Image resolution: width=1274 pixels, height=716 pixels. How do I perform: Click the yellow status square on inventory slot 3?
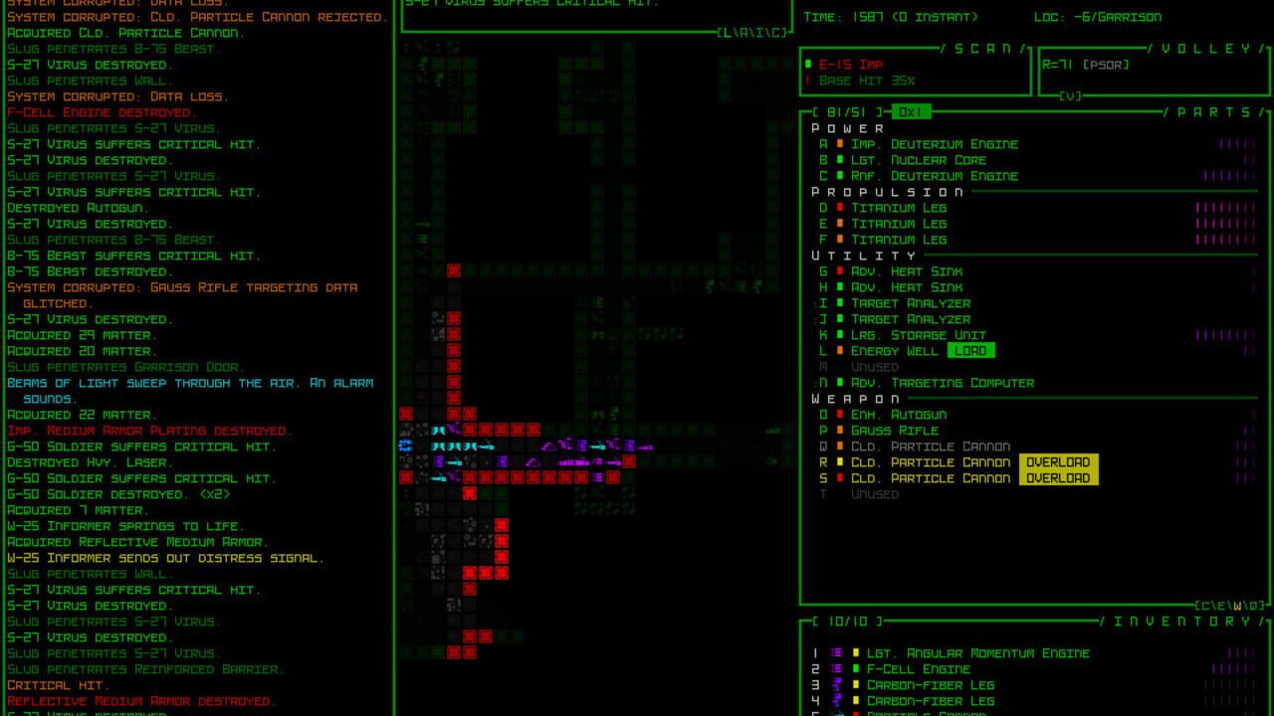click(856, 685)
